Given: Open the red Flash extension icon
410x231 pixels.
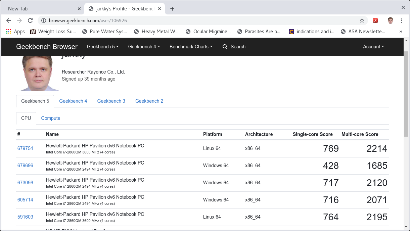Looking at the screenshot, I should coord(375,20).
